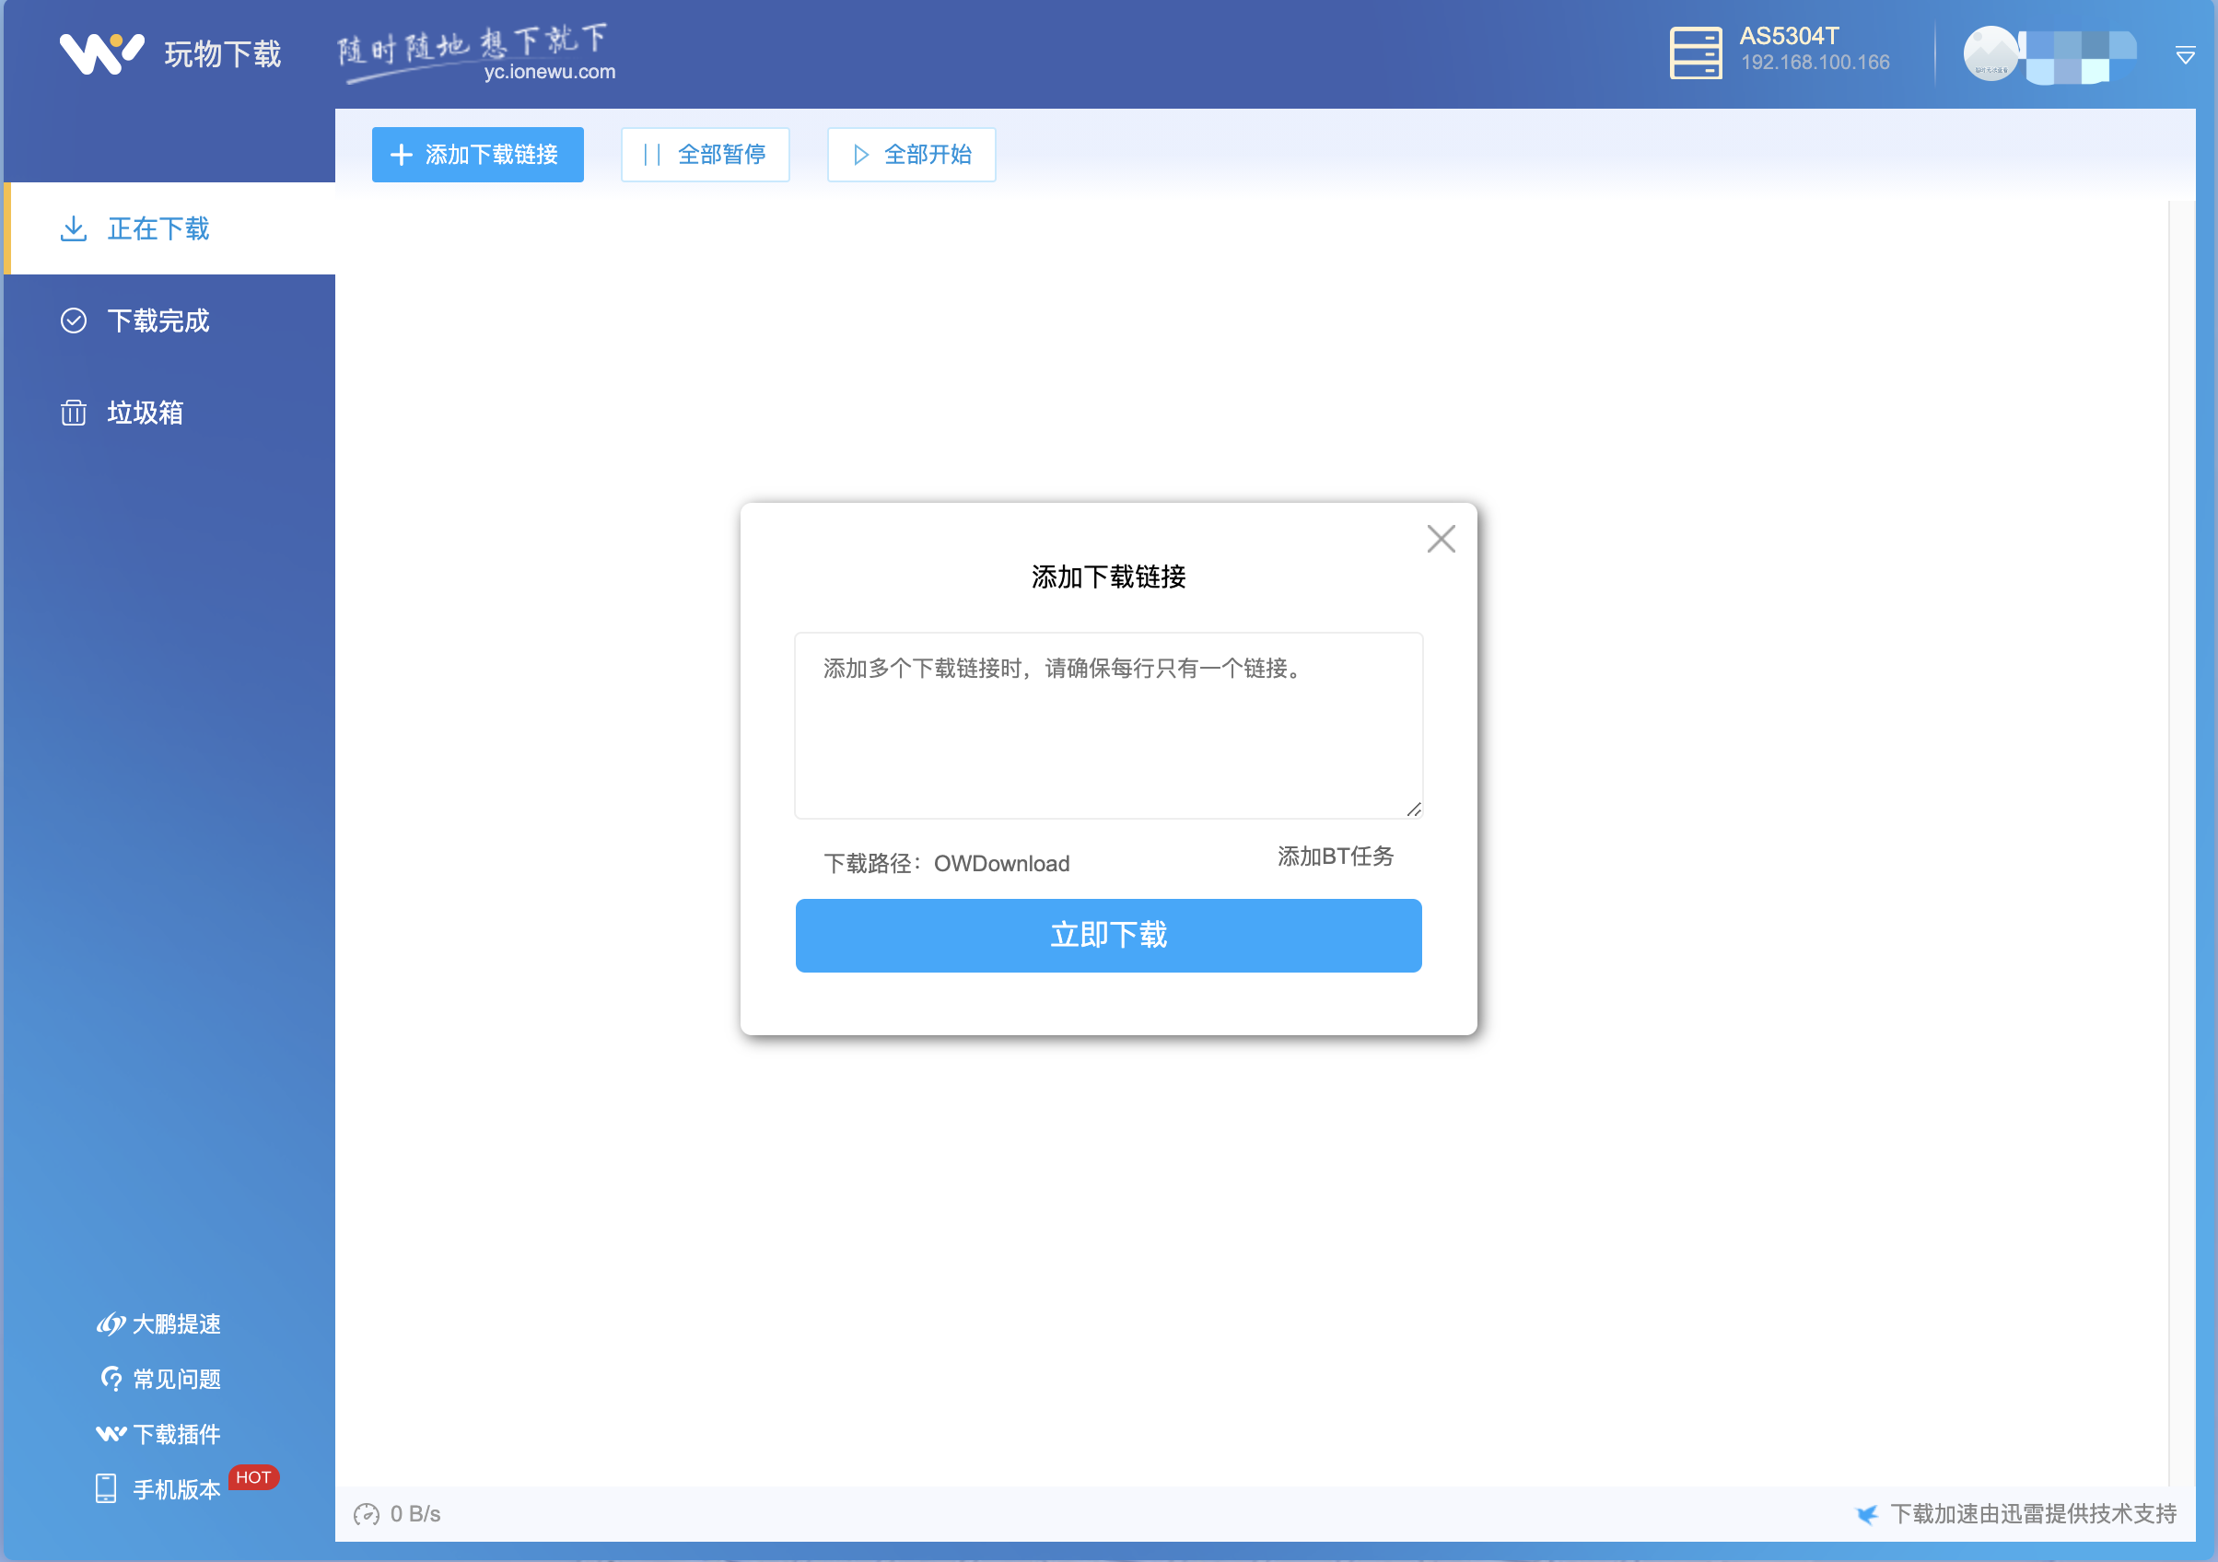Open 下载插件 plugin link
The height and width of the screenshot is (1562, 2218).
point(176,1435)
